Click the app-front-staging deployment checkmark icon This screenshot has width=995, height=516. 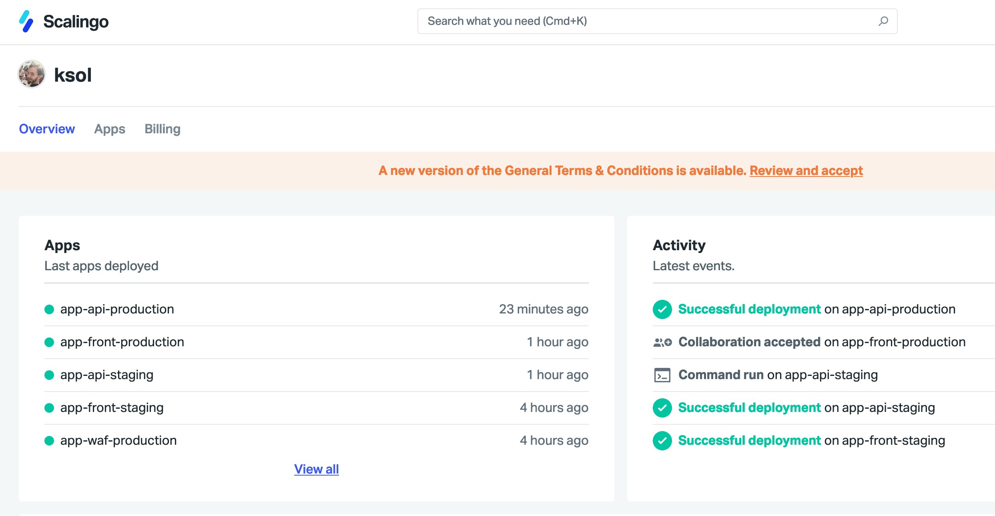(x=662, y=441)
